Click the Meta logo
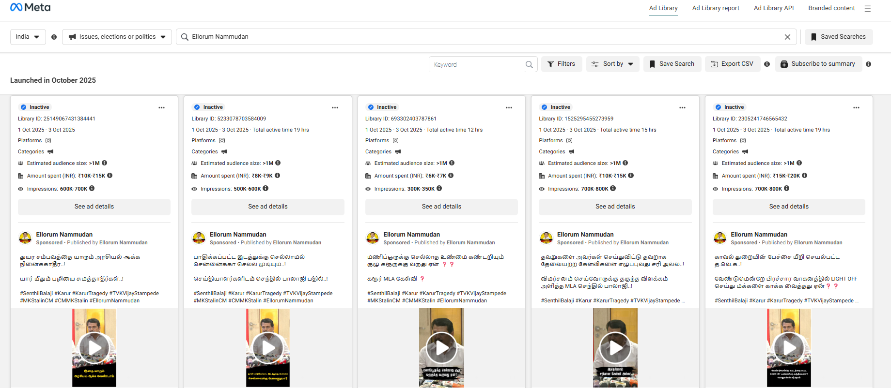 click(x=30, y=7)
